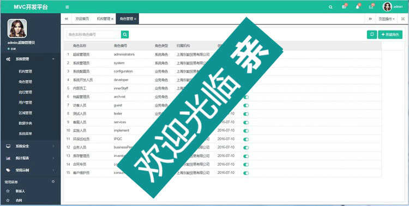
Task: Toggle the switch in the tester row
Action: (246, 114)
